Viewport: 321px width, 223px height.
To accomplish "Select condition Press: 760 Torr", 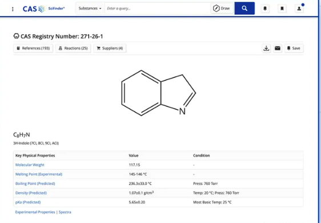I will (205, 184).
